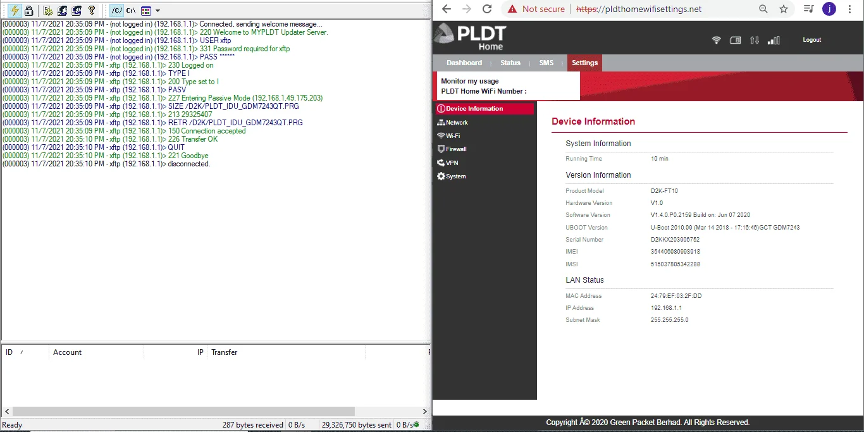
Task: Open the users editor icon
Action: tap(63, 10)
